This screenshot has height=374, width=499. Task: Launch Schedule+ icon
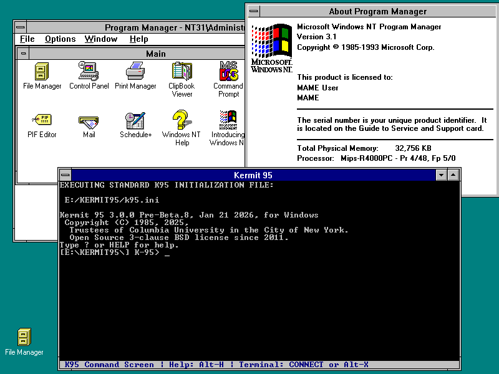pos(135,120)
